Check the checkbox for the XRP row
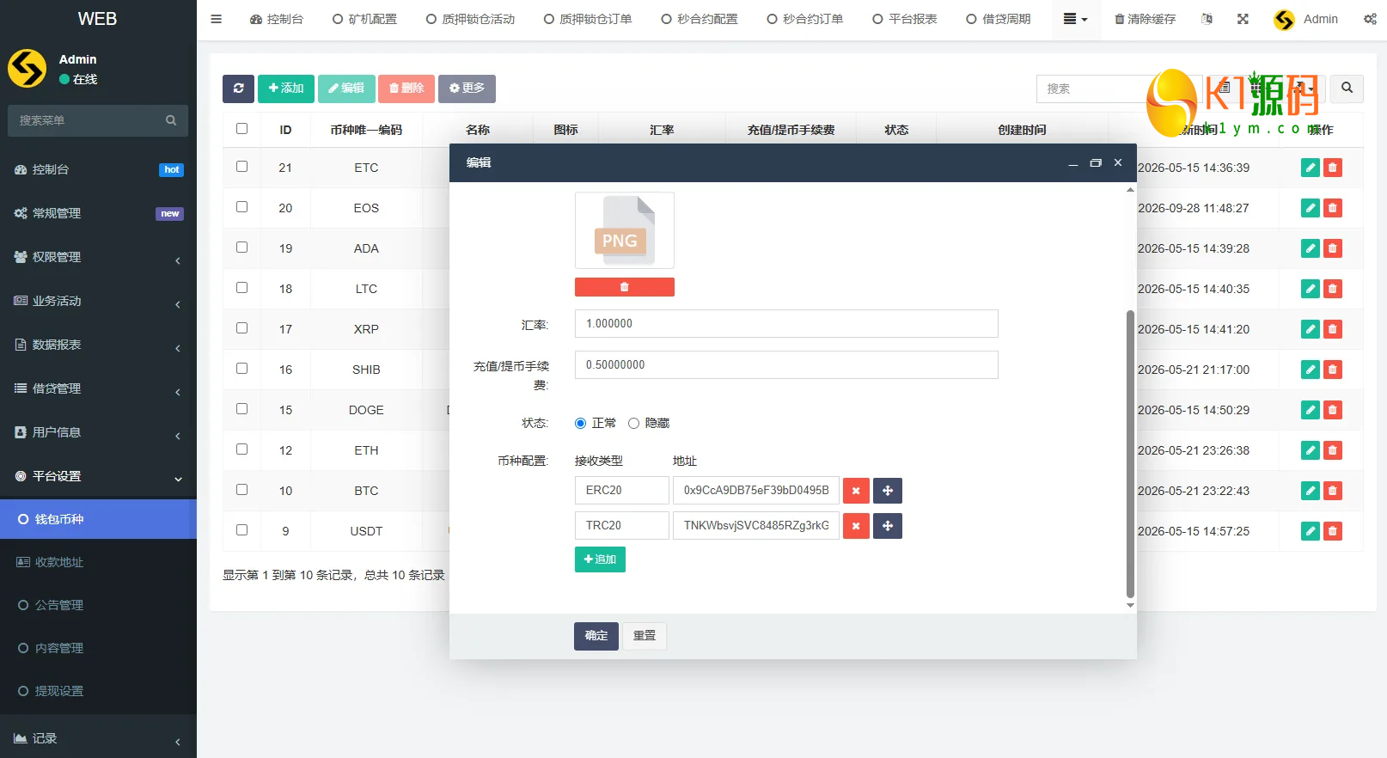This screenshot has width=1387, height=758. tap(241, 328)
